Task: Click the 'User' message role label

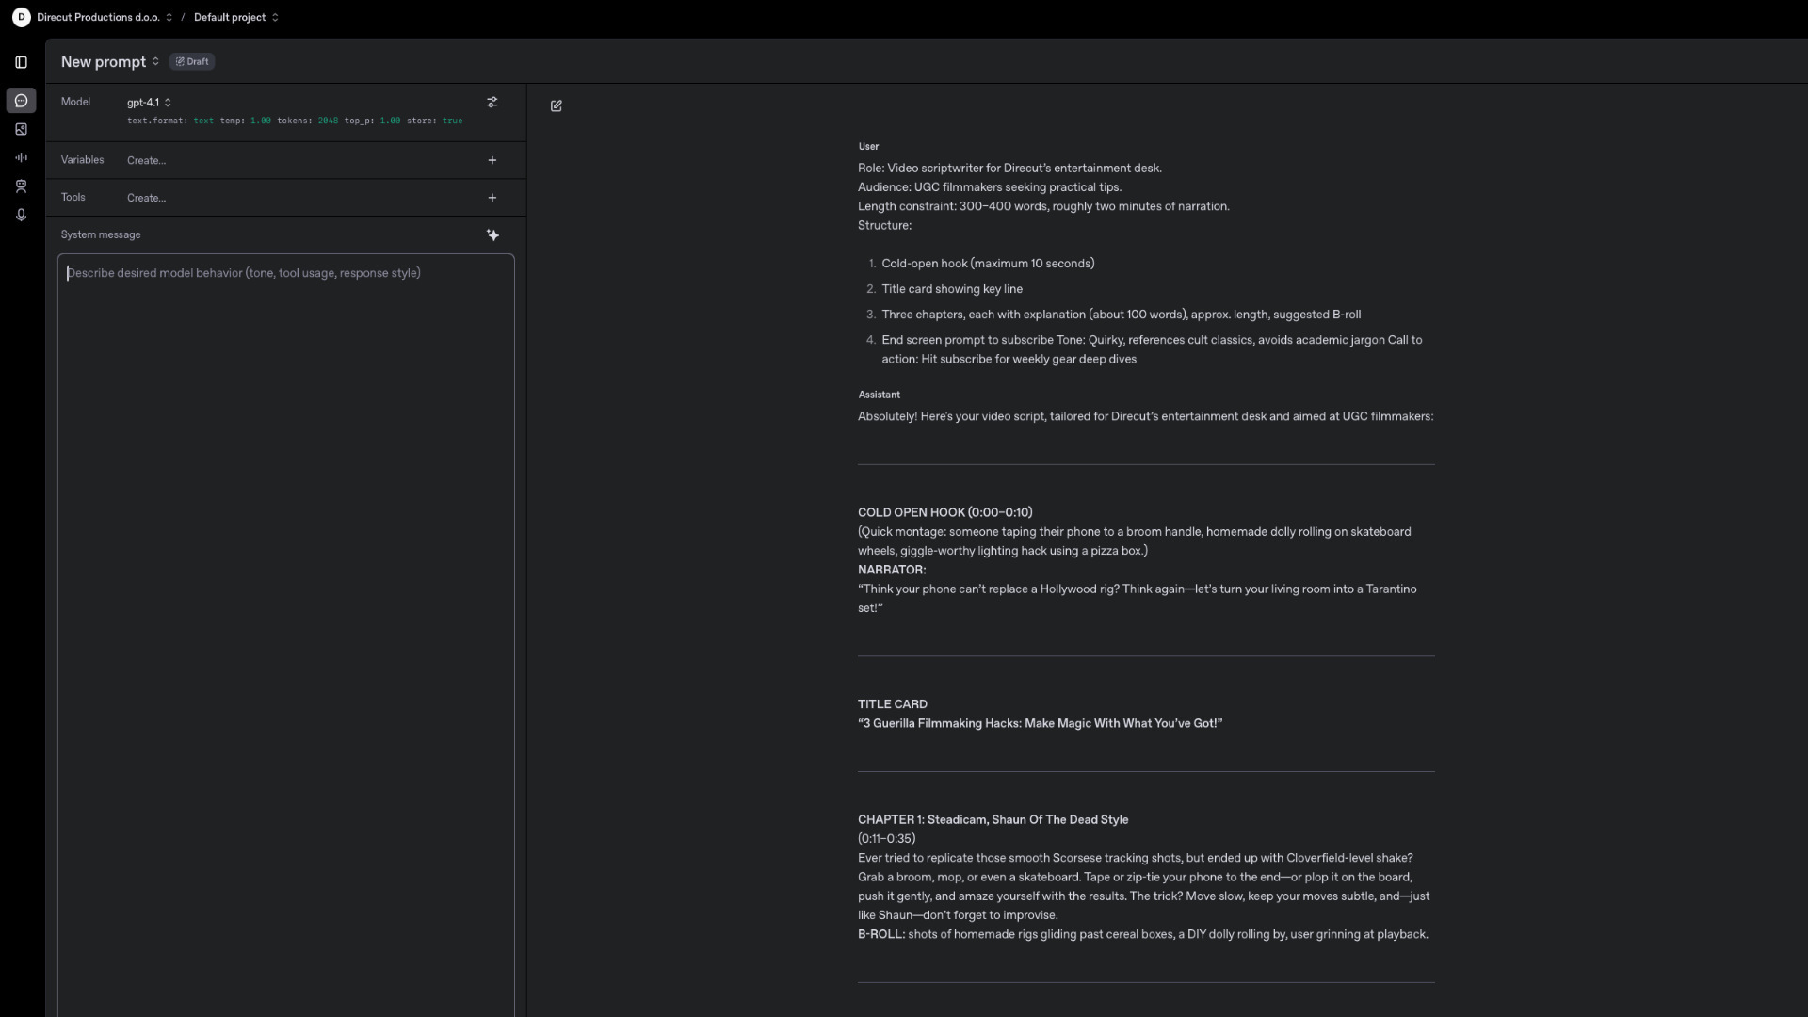Action: (x=868, y=146)
